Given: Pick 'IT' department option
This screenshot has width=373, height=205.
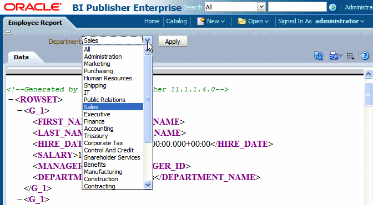Looking at the screenshot, I should pyautogui.click(x=113, y=93).
